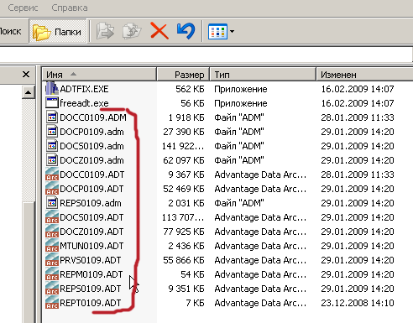Viewport: 413px width, 323px height.
Task: Toggle the Папки folders pane button
Action: [x=58, y=31]
